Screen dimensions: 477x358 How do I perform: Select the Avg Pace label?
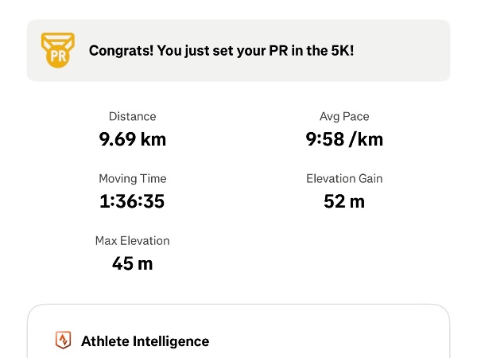344,116
